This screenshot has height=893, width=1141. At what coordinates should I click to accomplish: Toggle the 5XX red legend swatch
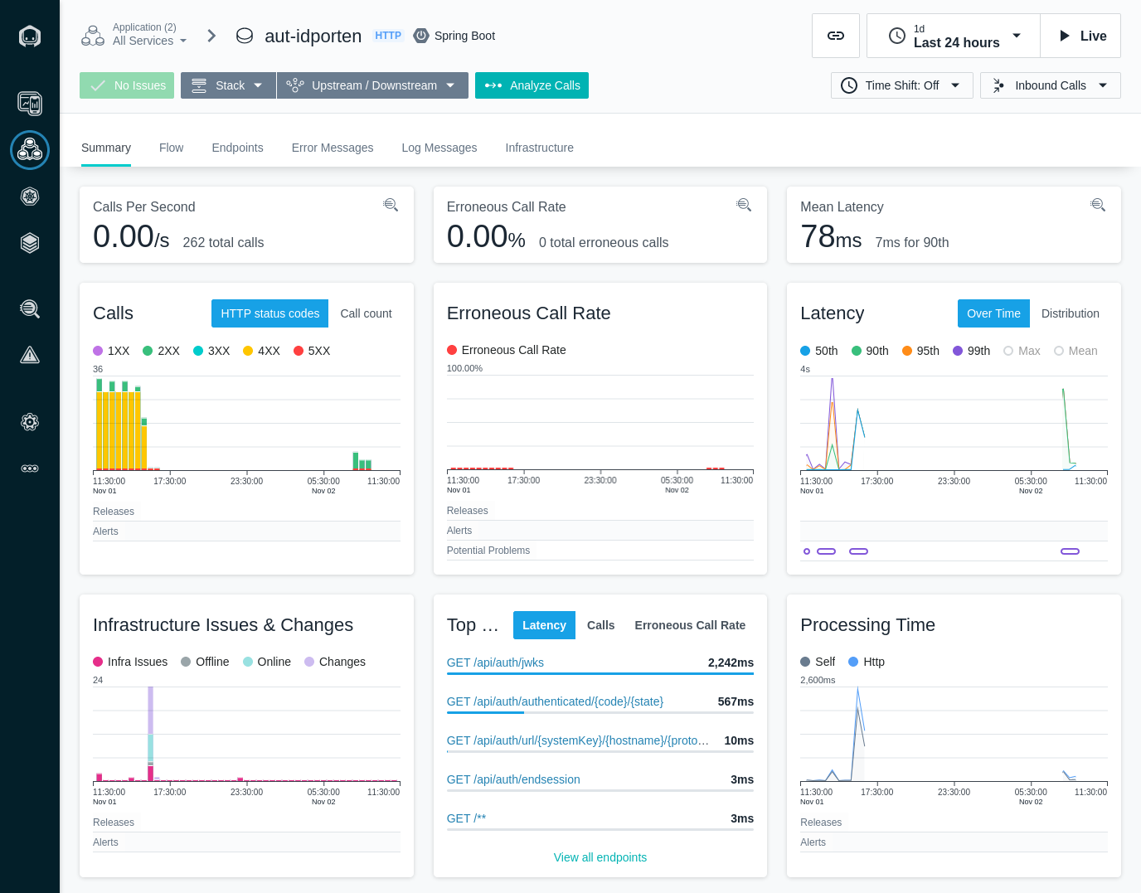point(299,351)
